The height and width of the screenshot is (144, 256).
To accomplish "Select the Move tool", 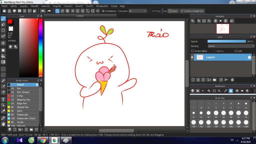I will pyautogui.click(x=3, y=43).
